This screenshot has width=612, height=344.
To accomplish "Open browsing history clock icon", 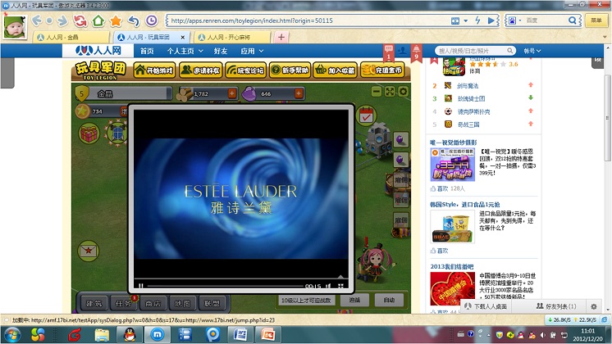I will (x=152, y=20).
